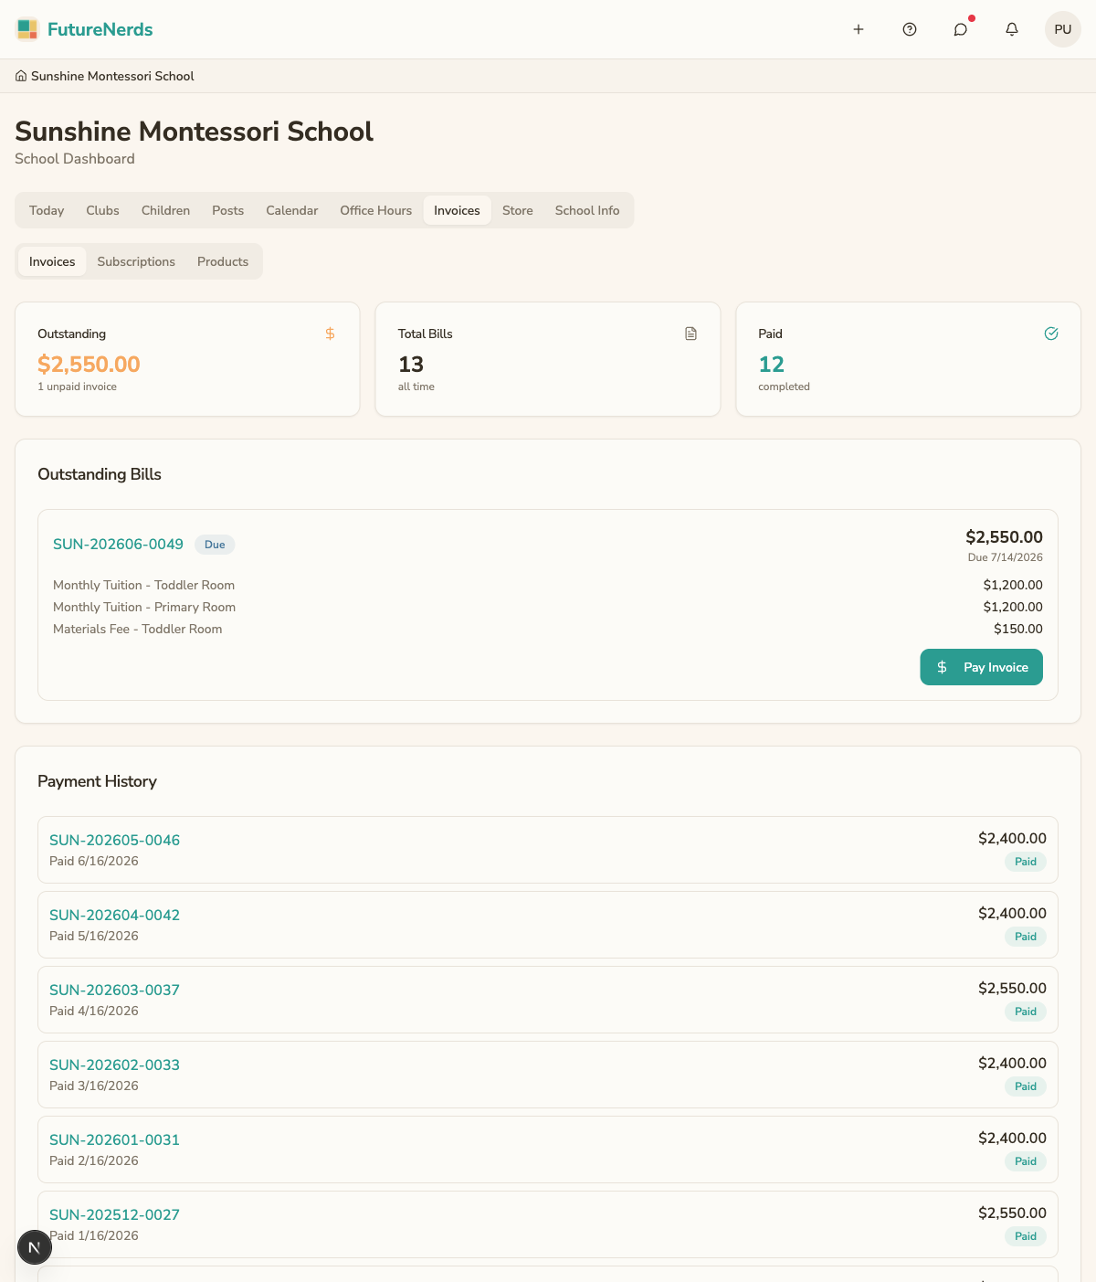
Task: Click the Total Bills document icon
Action: click(x=690, y=334)
